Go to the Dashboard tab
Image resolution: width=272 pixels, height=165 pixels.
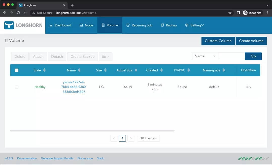[60, 25]
